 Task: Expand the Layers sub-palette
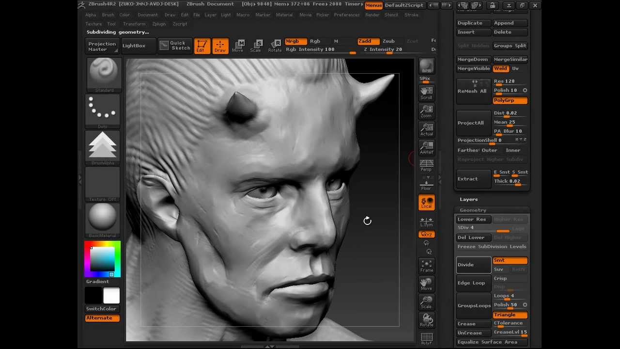[x=469, y=199]
